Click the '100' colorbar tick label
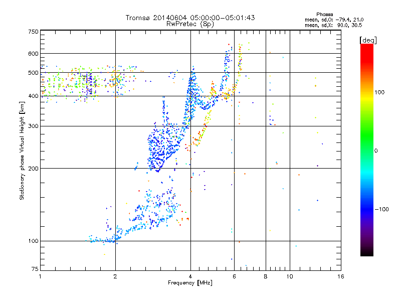401x301 pixels. 379,92
